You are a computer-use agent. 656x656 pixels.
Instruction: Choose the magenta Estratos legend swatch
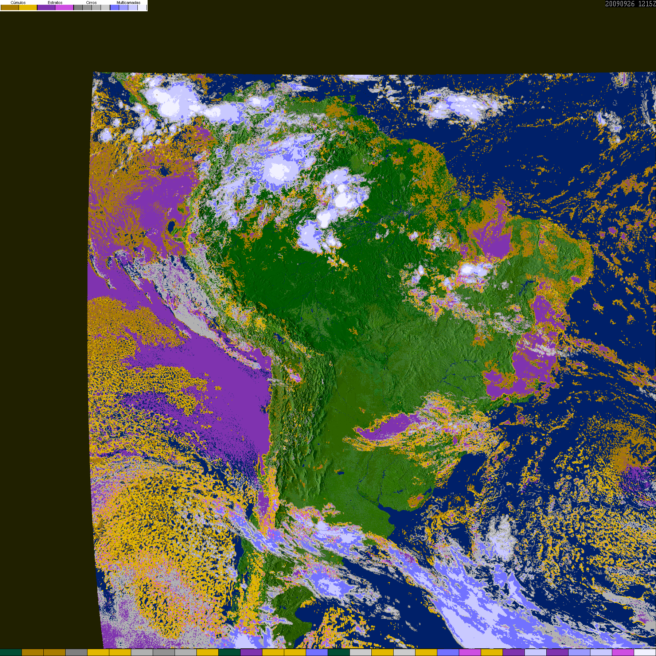tap(65, 7)
